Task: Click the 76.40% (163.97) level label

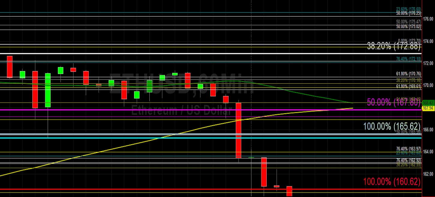Action: [x=409, y=148]
